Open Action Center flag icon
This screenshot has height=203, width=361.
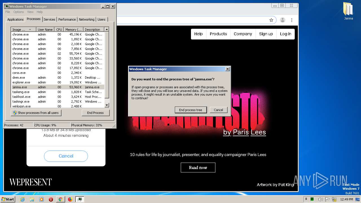coord(327,199)
